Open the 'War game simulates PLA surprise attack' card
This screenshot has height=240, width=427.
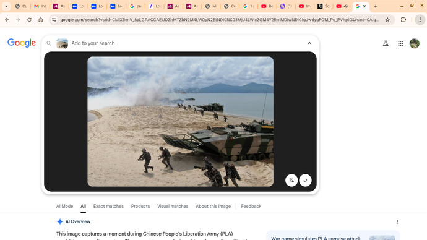point(333,236)
